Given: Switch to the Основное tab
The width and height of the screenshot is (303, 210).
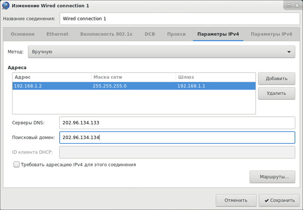Looking at the screenshot, I should pyautogui.click(x=23, y=34).
